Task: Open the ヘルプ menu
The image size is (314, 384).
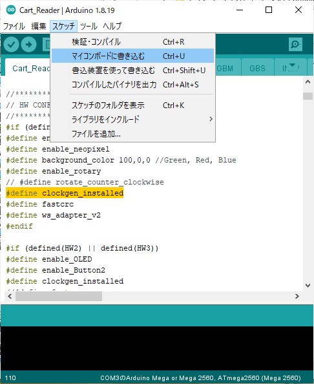Action: click(112, 26)
